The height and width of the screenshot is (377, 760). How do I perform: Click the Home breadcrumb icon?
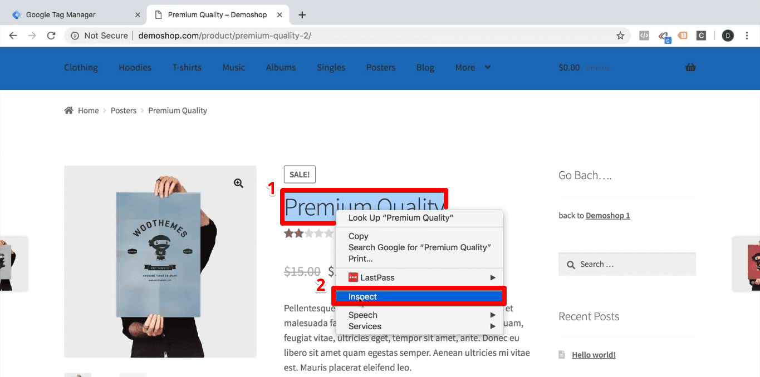pos(68,110)
